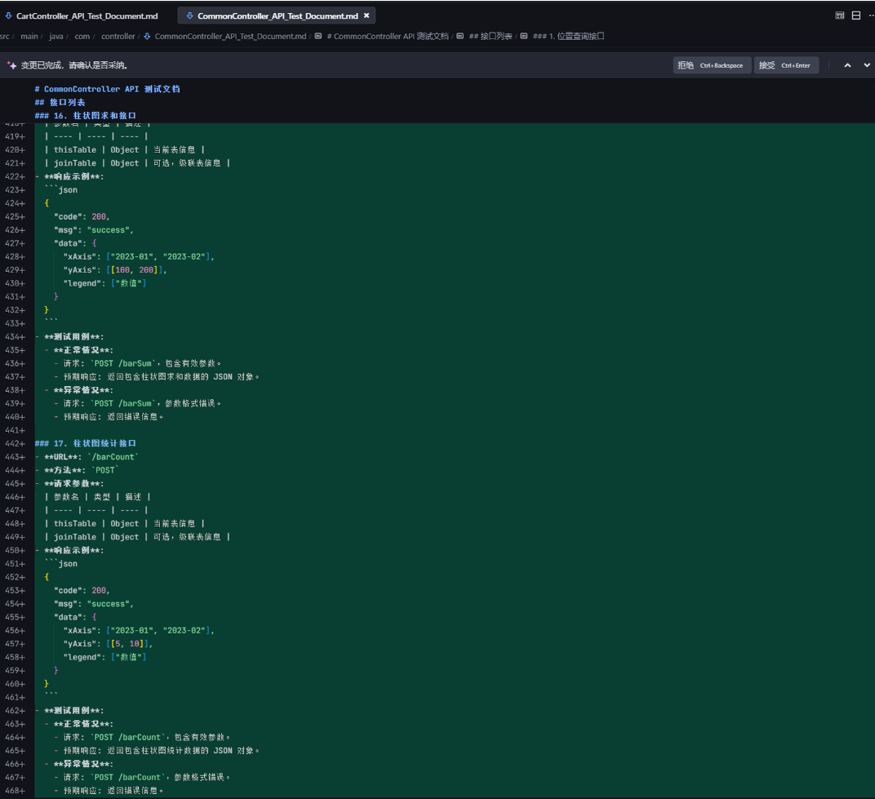Viewport: 875px width, 799px height.
Task: Open the main breadcrumb segment
Action: click(29, 36)
